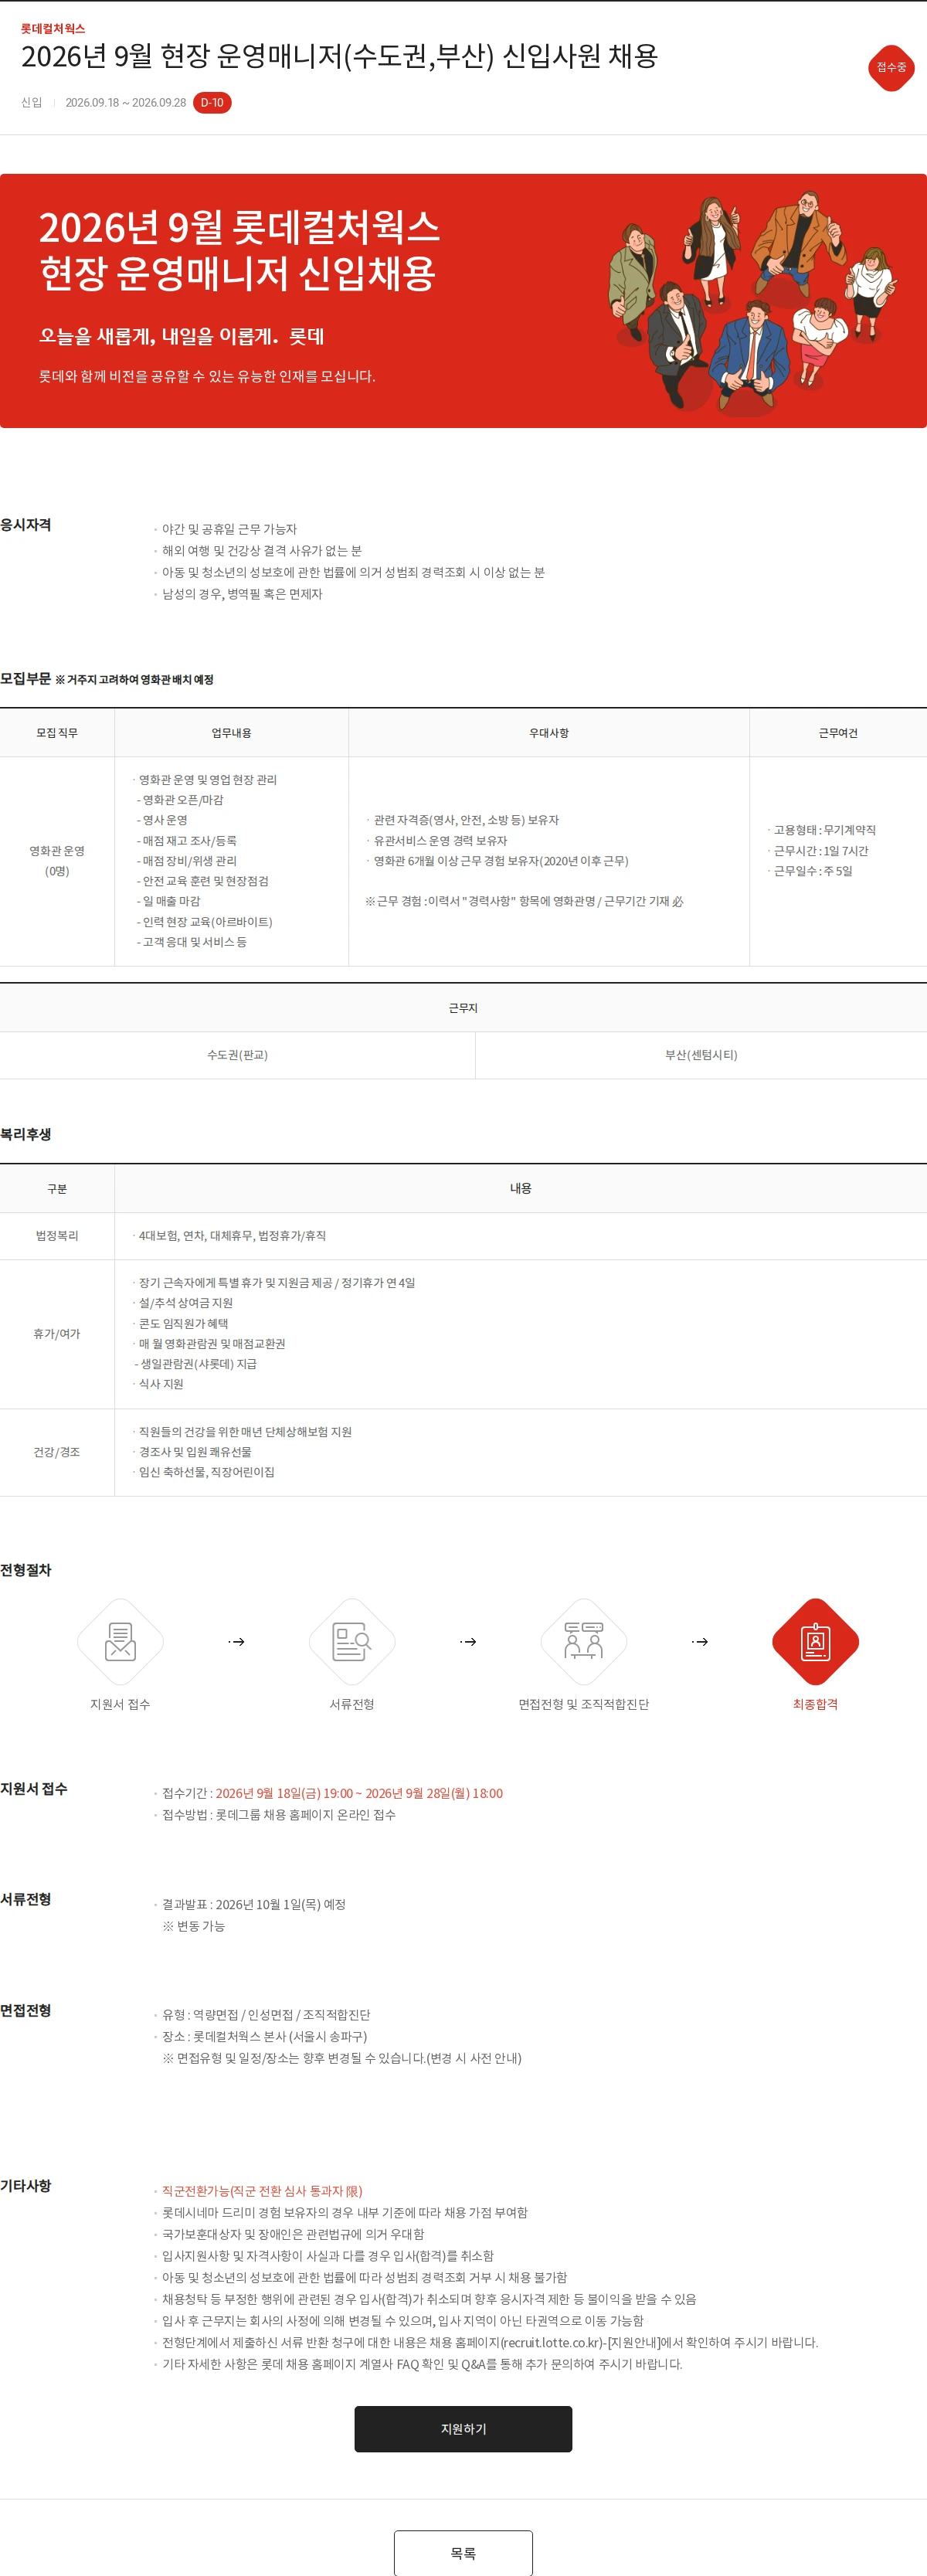Click the 수도권(판교) workplace cell
This screenshot has height=2576, width=927.
coord(237,1055)
